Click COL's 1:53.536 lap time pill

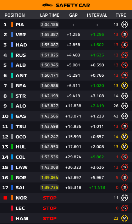(x=50, y=157)
